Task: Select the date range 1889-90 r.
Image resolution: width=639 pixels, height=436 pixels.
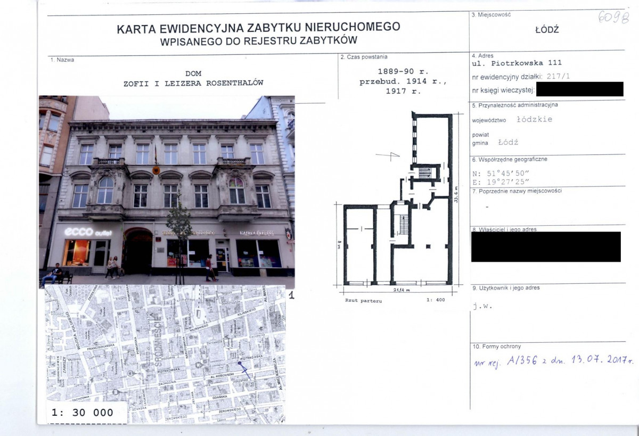Action: pyautogui.click(x=404, y=71)
